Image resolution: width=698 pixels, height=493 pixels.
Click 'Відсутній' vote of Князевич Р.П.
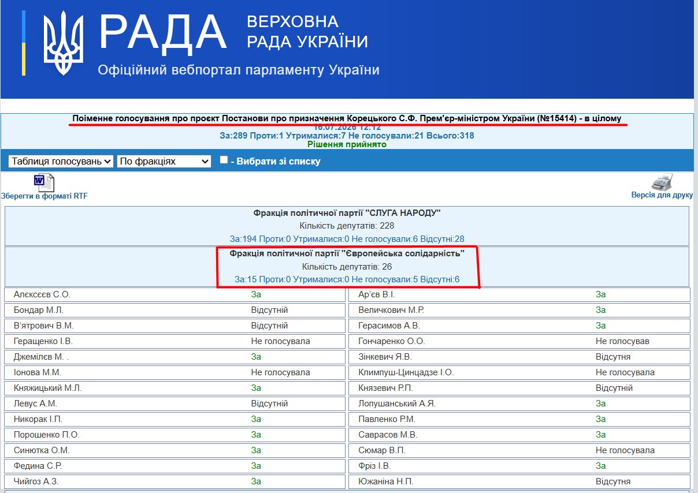tap(614, 388)
